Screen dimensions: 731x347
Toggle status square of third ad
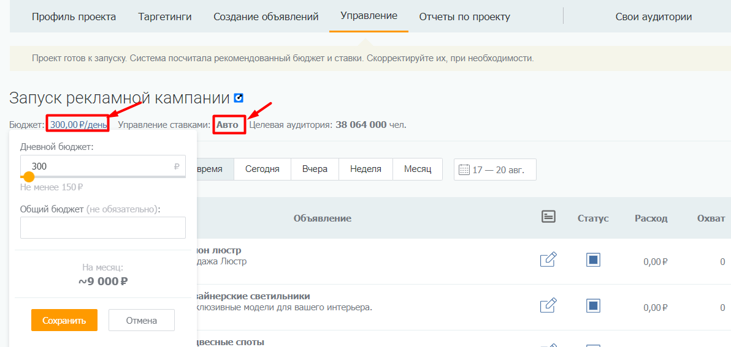coord(593,344)
